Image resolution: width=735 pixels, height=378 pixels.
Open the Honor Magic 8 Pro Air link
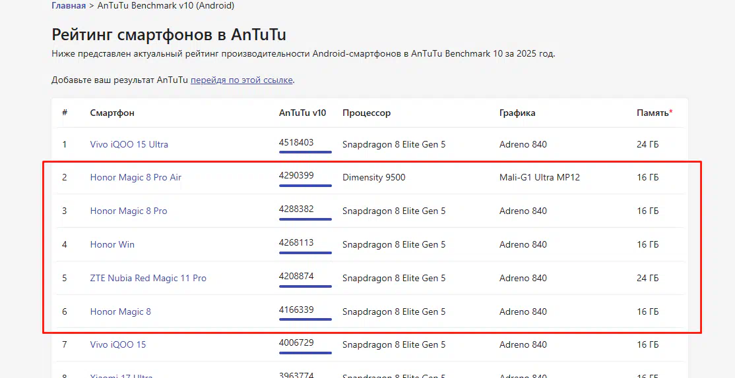tap(135, 178)
